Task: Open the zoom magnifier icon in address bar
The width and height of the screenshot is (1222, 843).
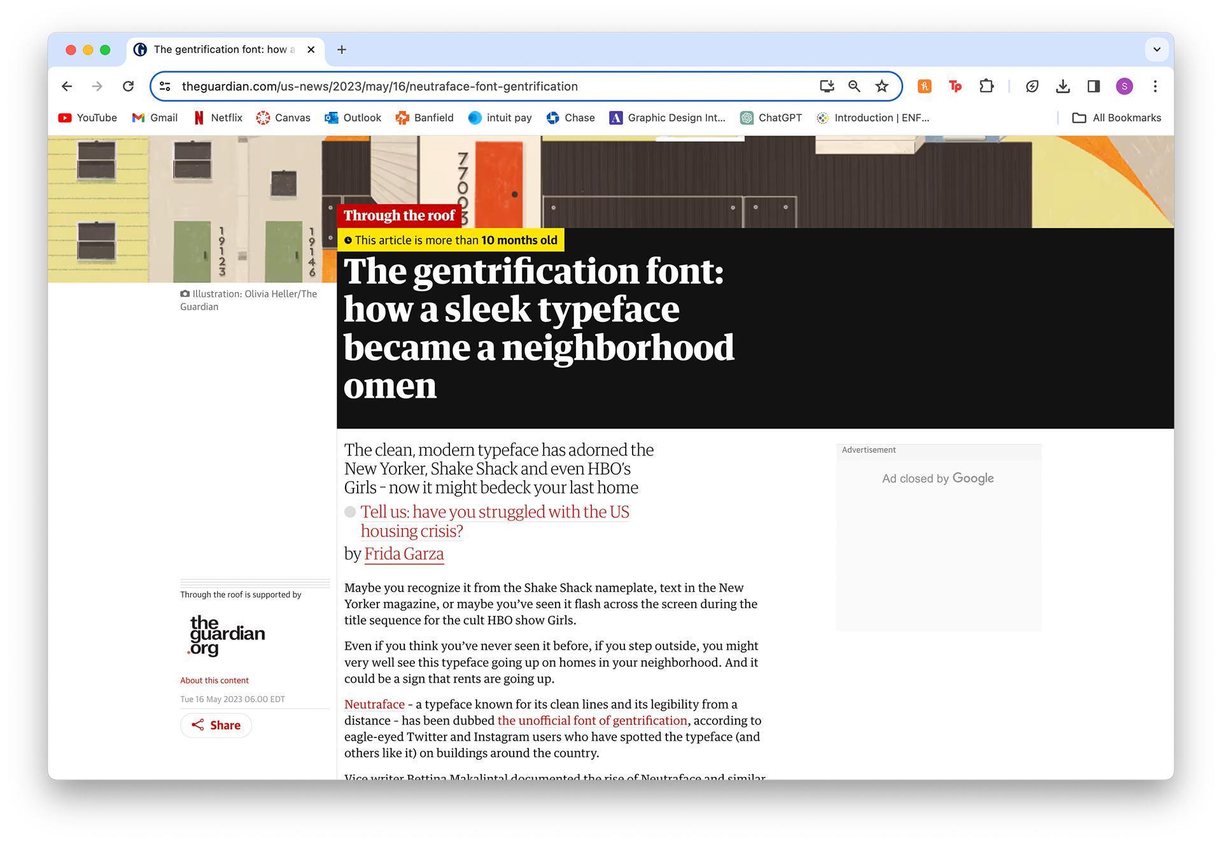Action: [854, 87]
